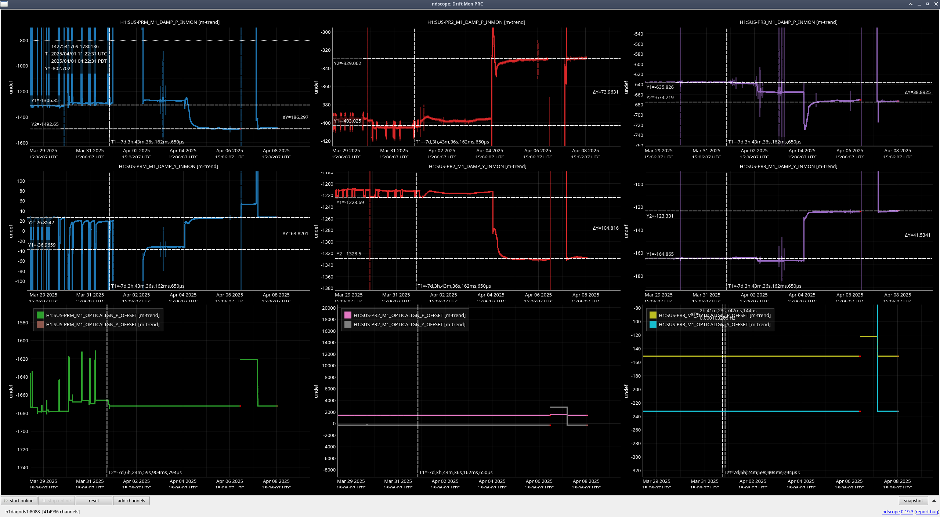Click Y2=-674.719 cursor label in PR3 pitch plot
940x517 pixels.
(660, 97)
